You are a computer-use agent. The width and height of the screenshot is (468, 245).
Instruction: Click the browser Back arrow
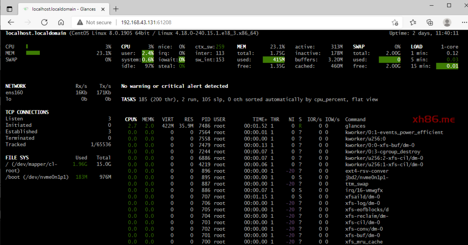click(11, 23)
